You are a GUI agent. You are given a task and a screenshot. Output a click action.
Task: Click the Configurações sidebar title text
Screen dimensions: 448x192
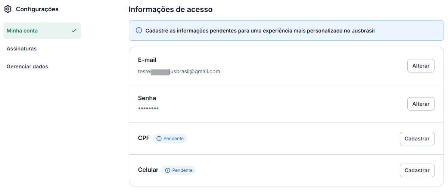37,9
